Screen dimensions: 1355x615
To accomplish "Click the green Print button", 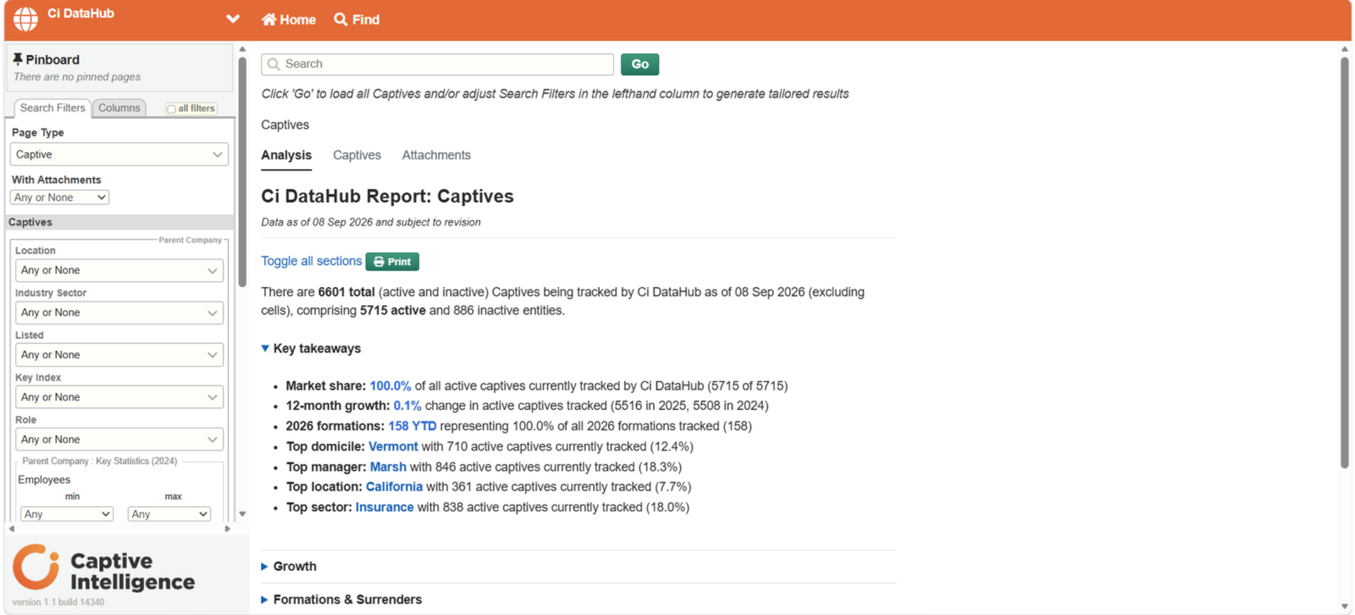I will click(392, 262).
